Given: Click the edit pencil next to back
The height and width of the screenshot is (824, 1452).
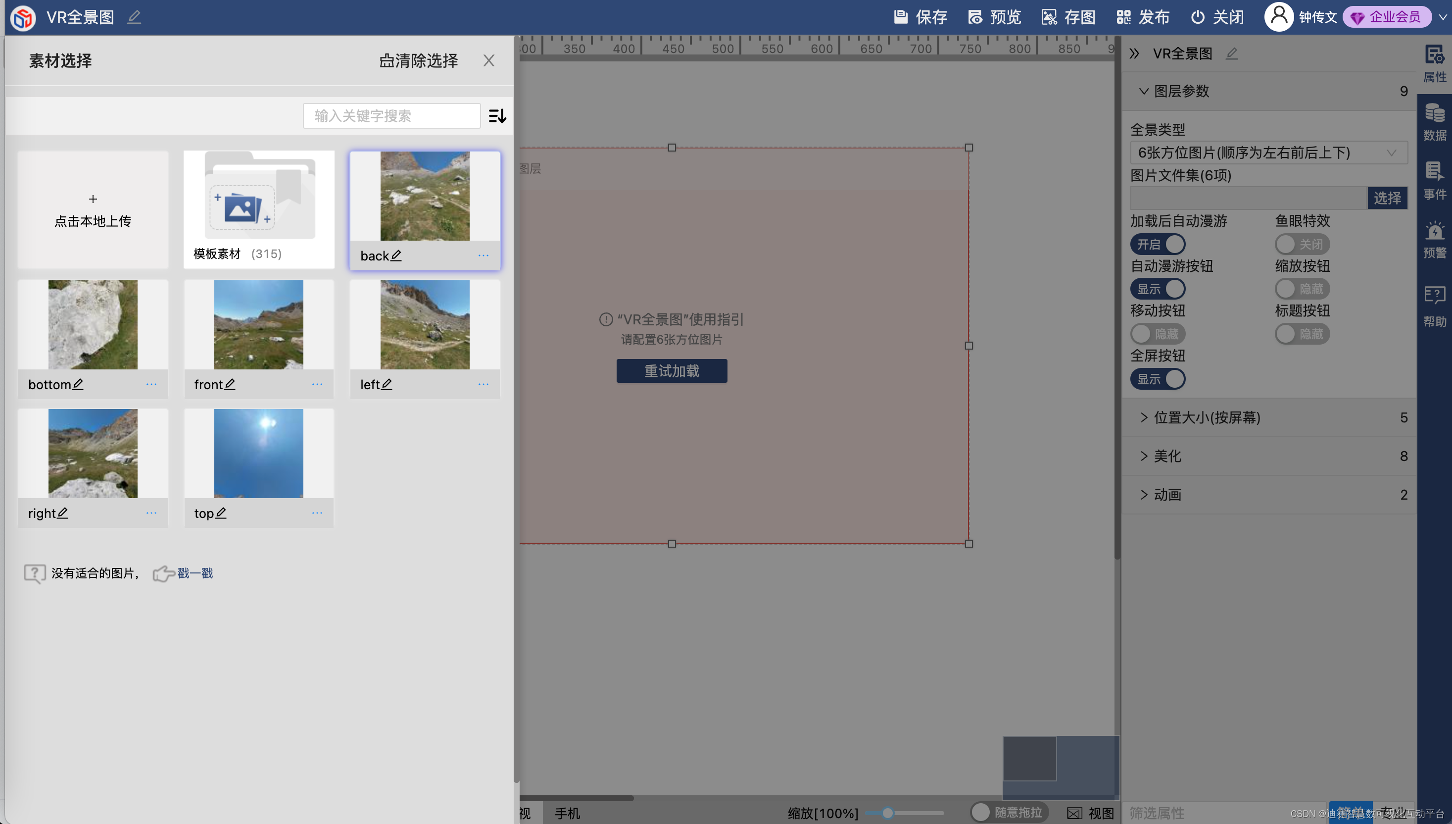Looking at the screenshot, I should click(x=396, y=256).
